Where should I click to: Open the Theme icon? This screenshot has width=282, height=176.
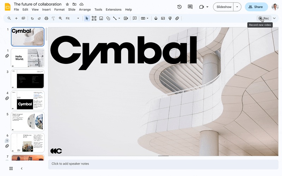[170, 18]
